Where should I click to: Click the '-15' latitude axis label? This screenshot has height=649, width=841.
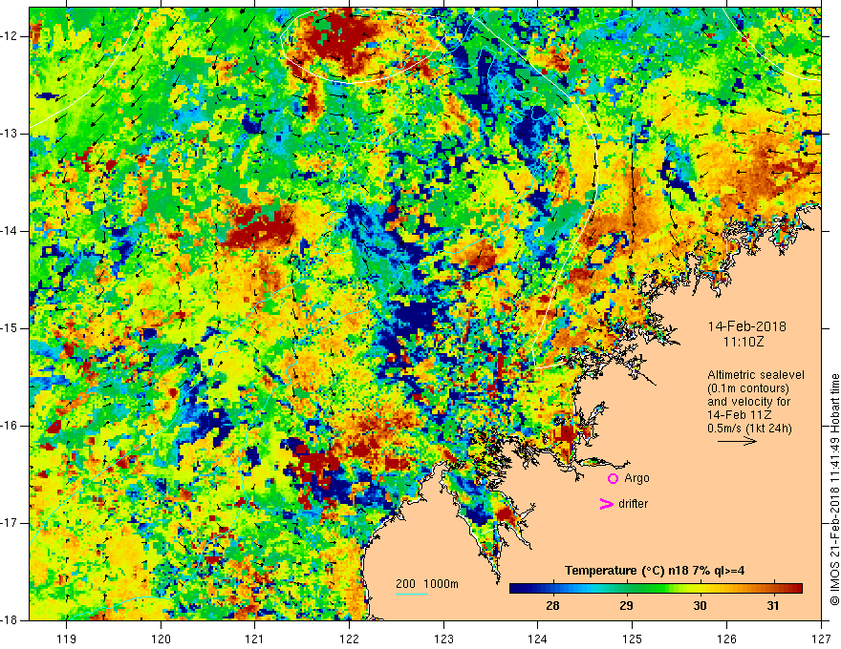[x=10, y=328]
